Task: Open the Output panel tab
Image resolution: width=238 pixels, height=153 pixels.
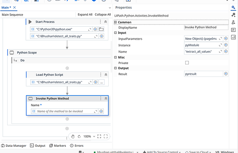Action: [x=38, y=146]
